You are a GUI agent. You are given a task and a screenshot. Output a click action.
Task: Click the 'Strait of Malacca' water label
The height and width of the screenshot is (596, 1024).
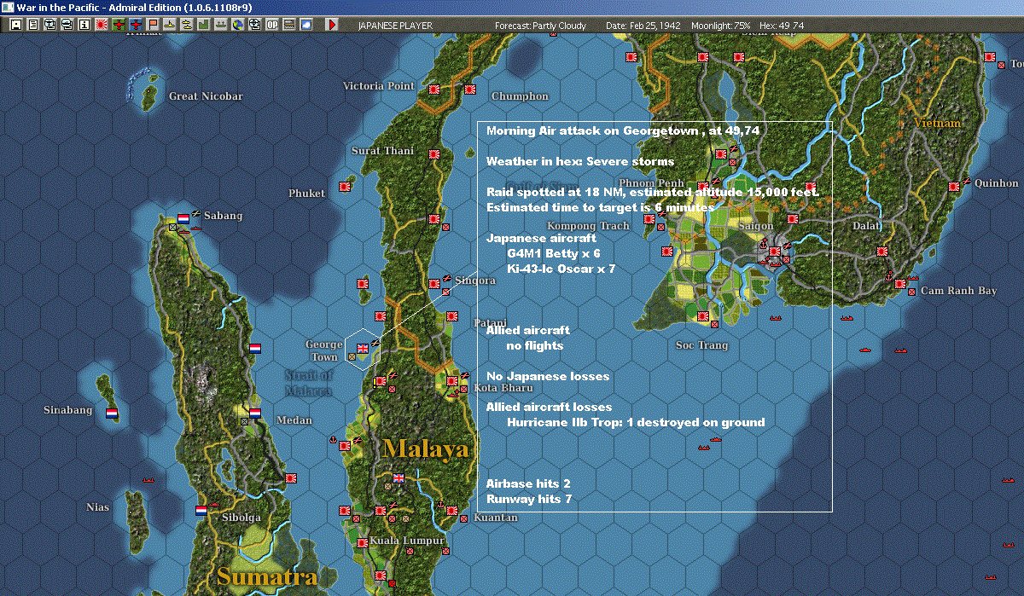pyautogui.click(x=307, y=383)
